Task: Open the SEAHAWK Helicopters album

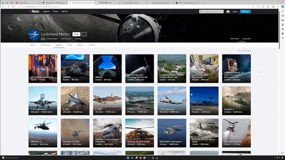Action: pyautogui.click(x=172, y=133)
